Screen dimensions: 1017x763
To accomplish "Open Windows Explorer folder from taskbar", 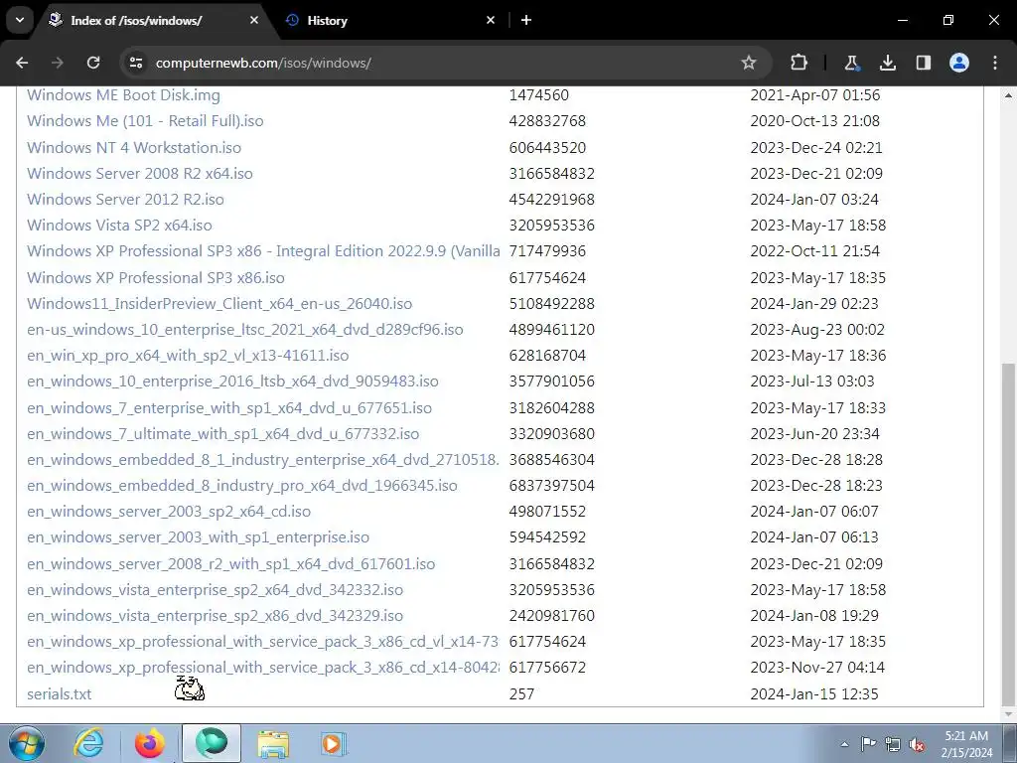I will [x=273, y=743].
